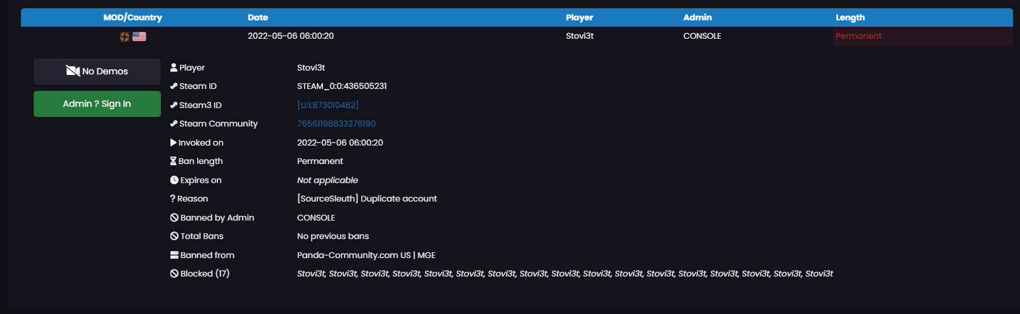This screenshot has height=314, width=1020.
Task: Click the ban icon beside Banned by Admin
Action: click(x=174, y=218)
